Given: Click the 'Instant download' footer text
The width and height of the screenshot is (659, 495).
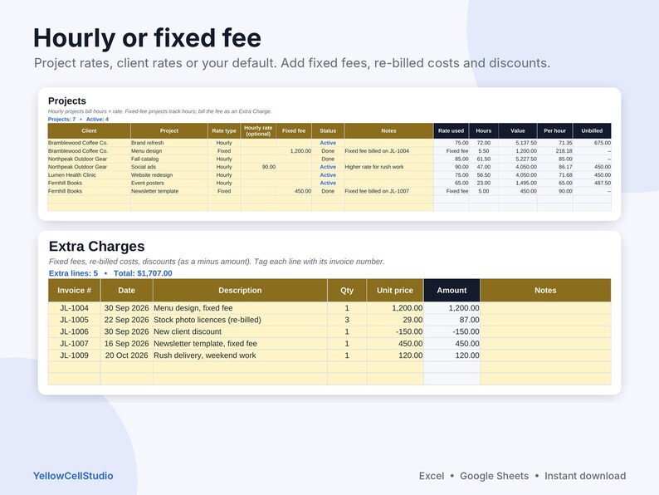Looking at the screenshot, I should tap(585, 476).
